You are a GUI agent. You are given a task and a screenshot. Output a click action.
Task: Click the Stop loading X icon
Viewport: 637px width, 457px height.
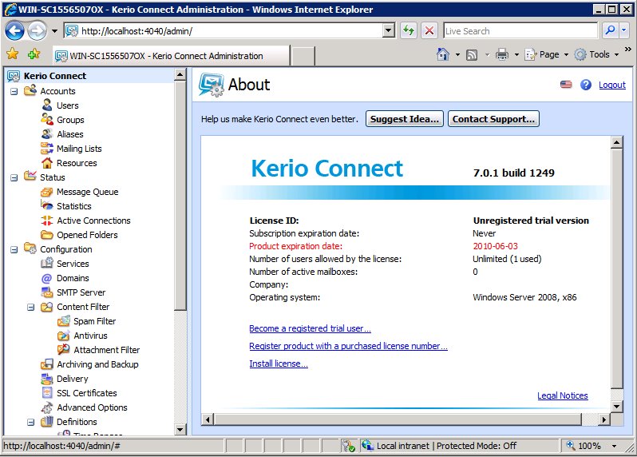point(429,30)
